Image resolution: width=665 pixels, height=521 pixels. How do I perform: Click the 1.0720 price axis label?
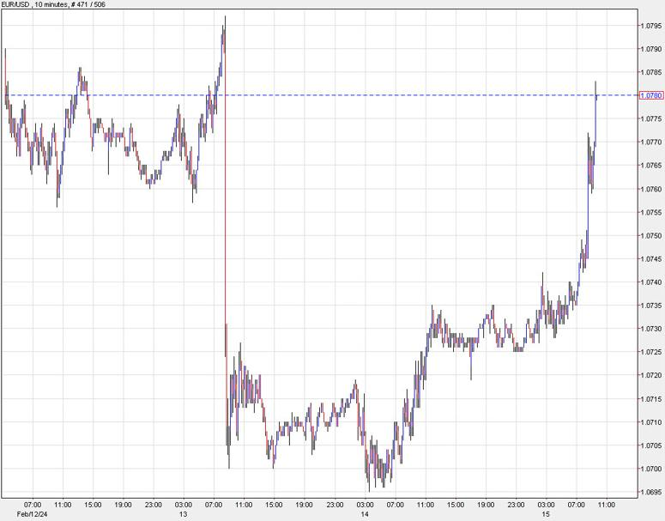pos(651,375)
